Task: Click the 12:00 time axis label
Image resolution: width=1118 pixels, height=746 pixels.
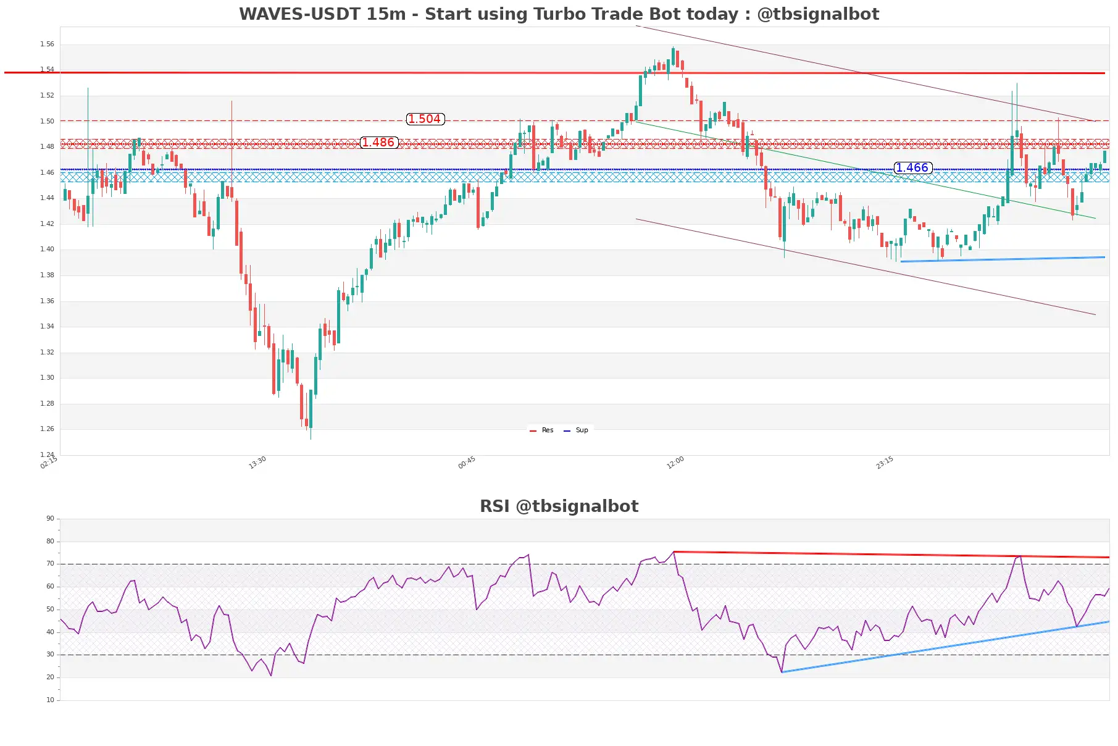Action: 675,463
